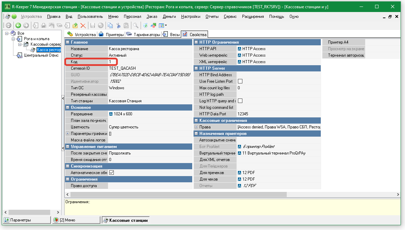Select the Центральный Офис tree node

click(41, 55)
